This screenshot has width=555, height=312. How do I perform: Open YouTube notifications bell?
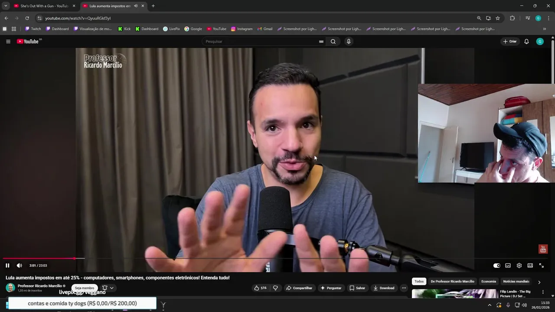(x=526, y=42)
